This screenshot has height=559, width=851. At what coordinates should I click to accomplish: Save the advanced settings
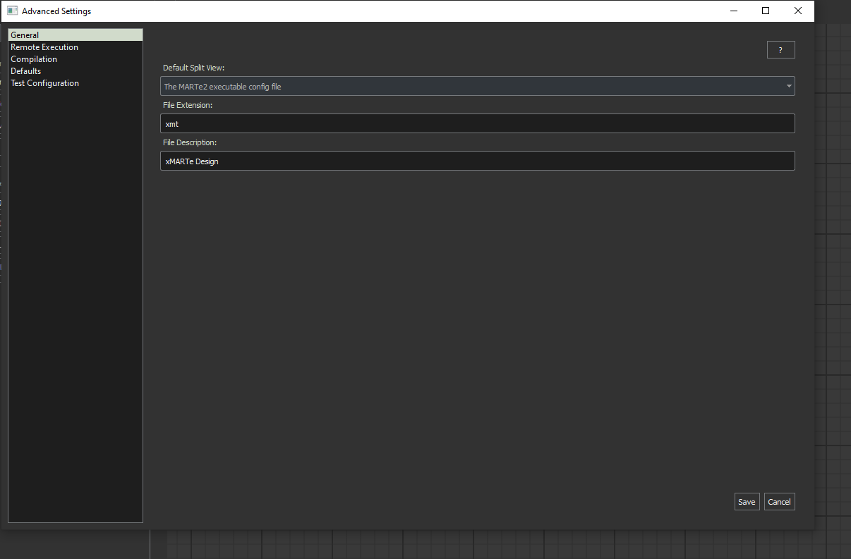747,502
